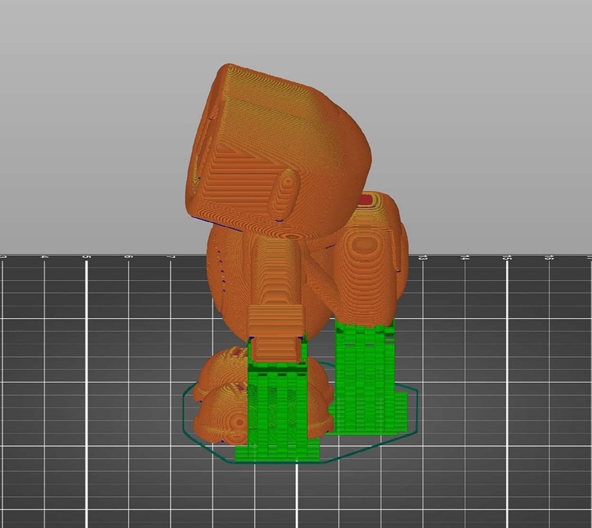Click the bed ruler label "14"
Viewport: 592px width, 528px height.
click(465, 258)
